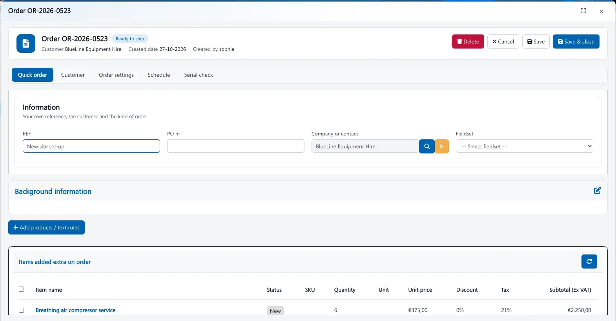Click the Background information heading

(53, 191)
